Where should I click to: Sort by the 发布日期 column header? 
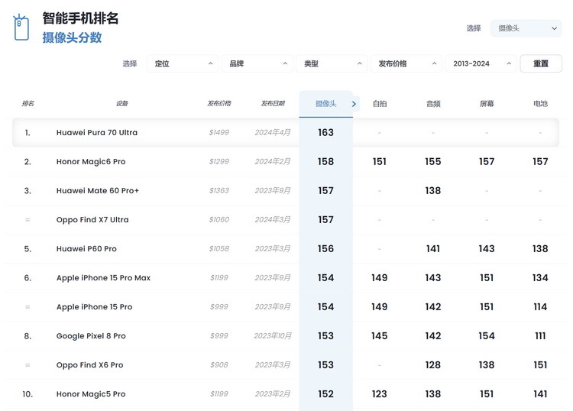(273, 104)
